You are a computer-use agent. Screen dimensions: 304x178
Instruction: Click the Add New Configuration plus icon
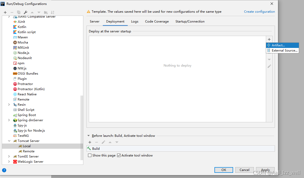5,12
